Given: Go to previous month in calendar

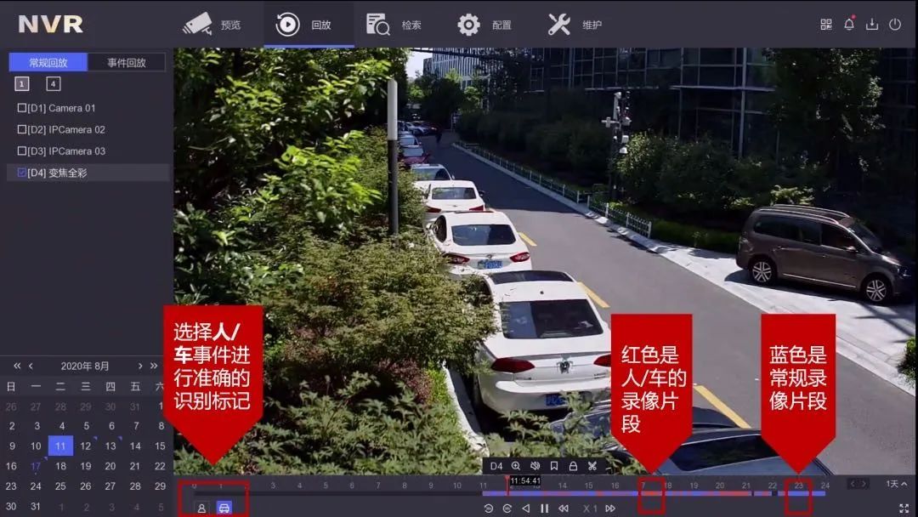Looking at the screenshot, I should (x=30, y=366).
